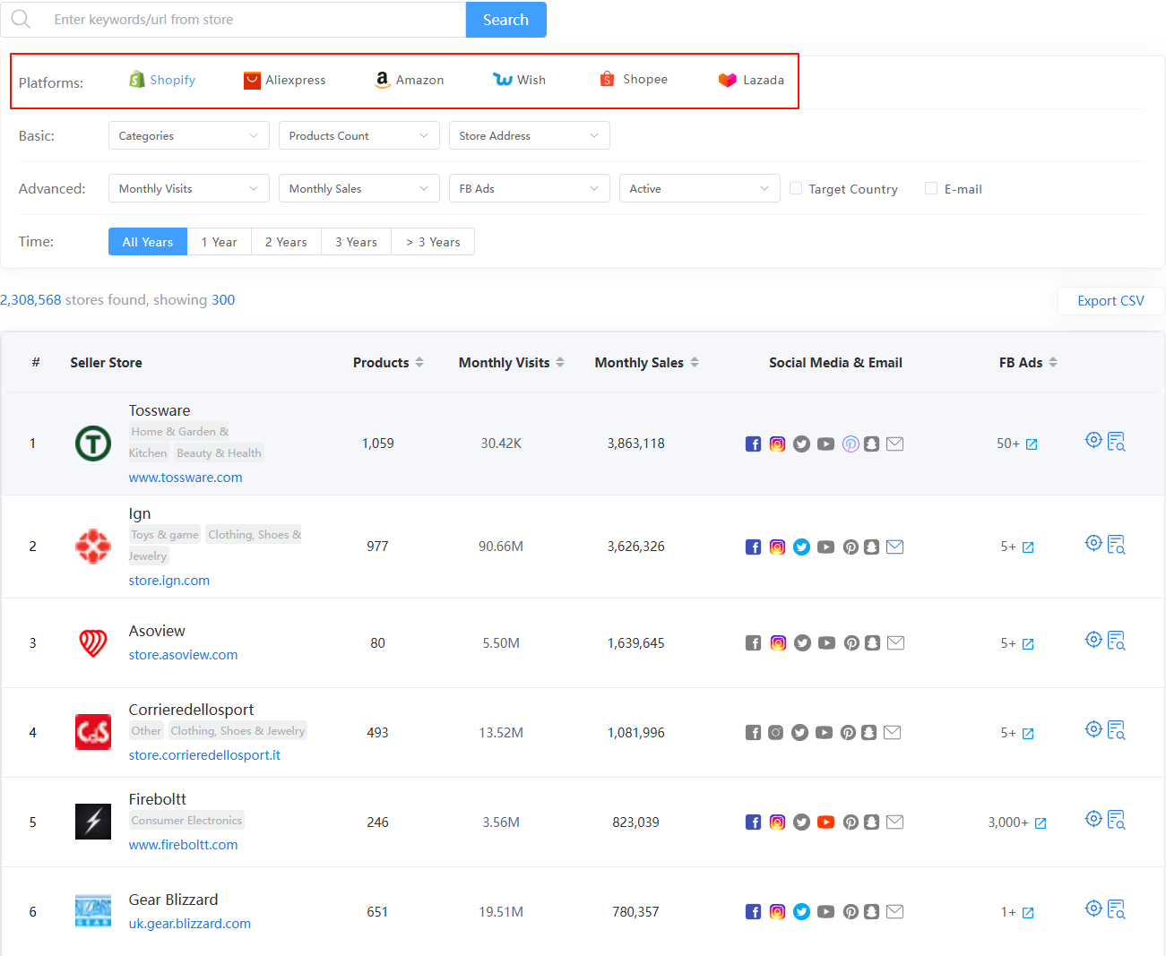Image resolution: width=1166 pixels, height=956 pixels.
Task: Select the Aliexpress platform
Action: (x=285, y=80)
